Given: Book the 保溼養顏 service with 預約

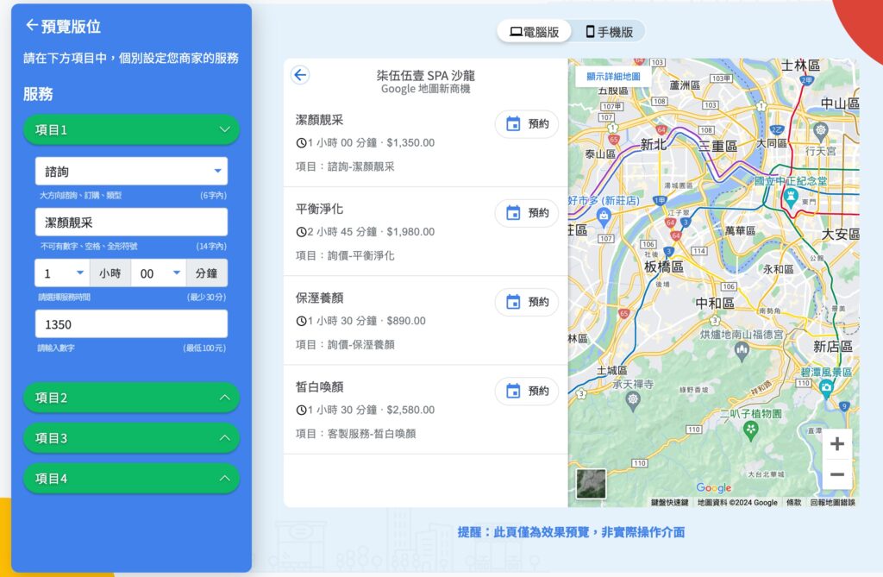Looking at the screenshot, I should click(x=527, y=302).
